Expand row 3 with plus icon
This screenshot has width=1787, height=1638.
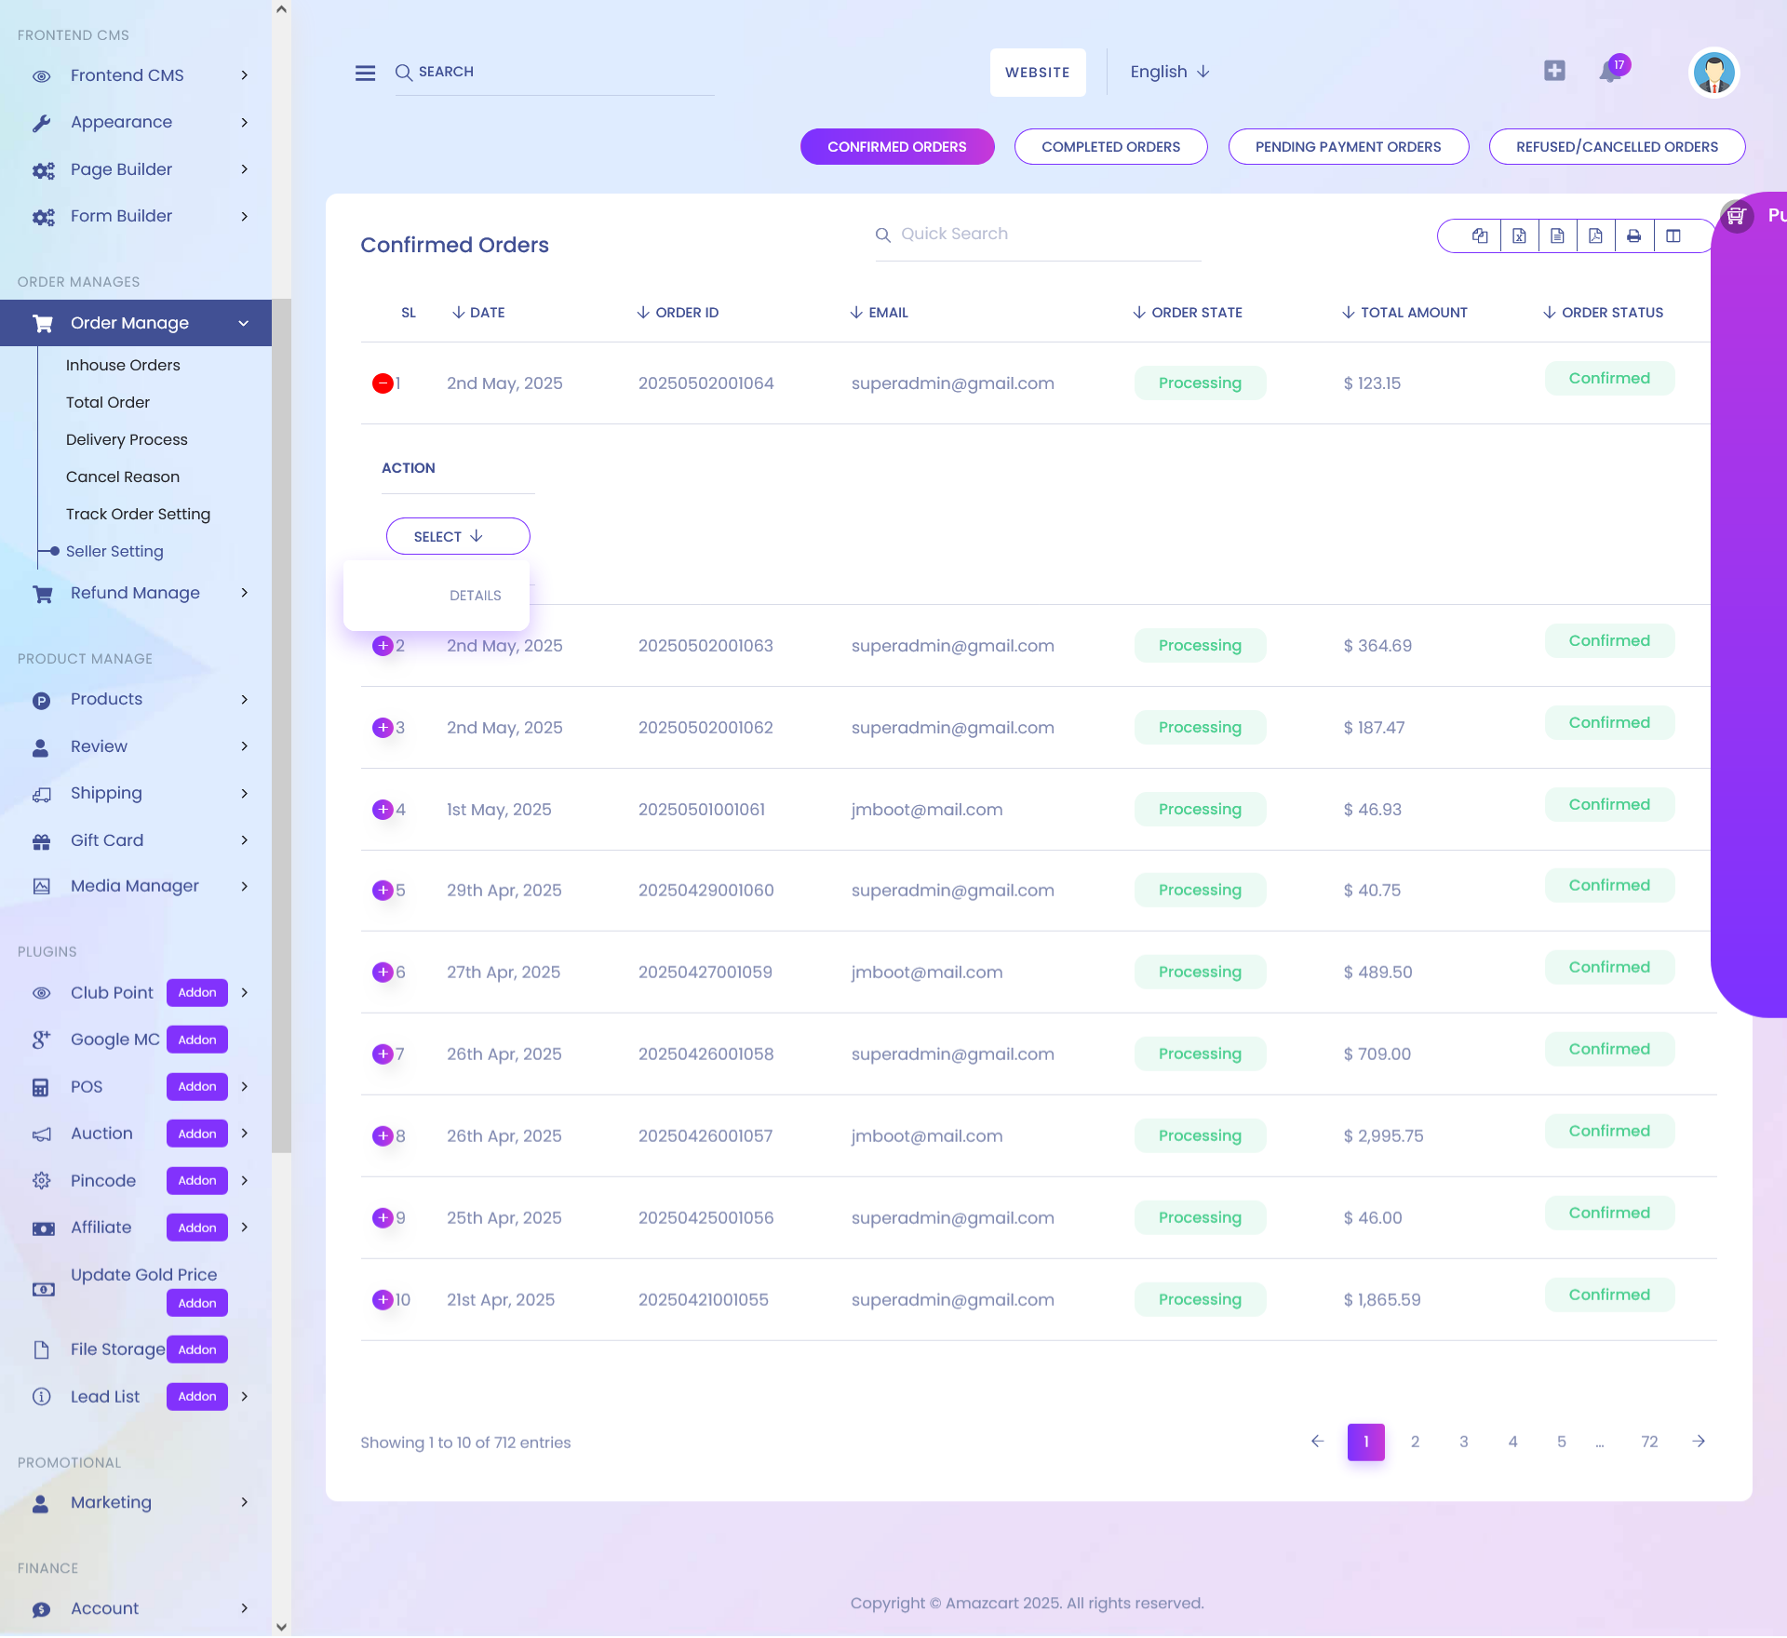coord(383,728)
